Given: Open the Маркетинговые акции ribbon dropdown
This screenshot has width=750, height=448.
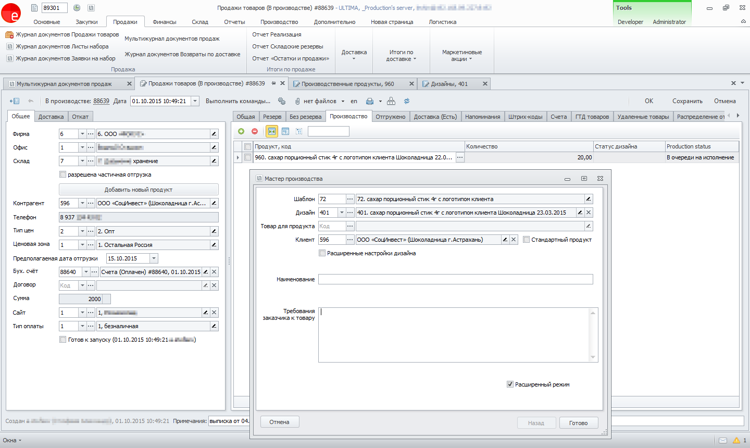Looking at the screenshot, I should click(x=462, y=55).
